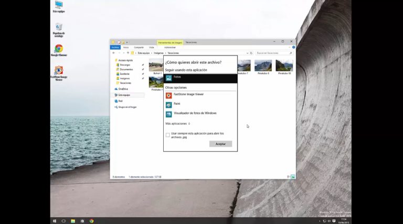Viewport: 403px width, 224px height.
Task: Open OneDrive in the navigation pane
Action: [x=123, y=89]
